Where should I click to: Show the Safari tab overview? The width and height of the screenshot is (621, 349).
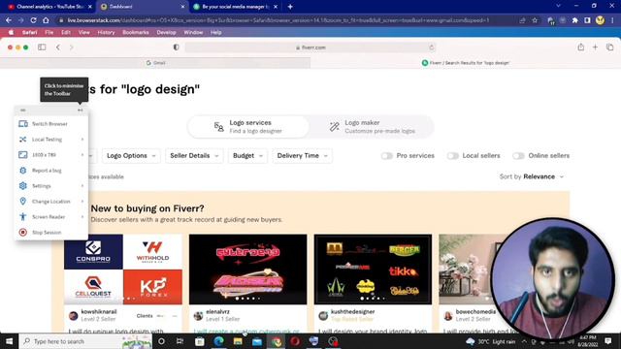coord(610,48)
